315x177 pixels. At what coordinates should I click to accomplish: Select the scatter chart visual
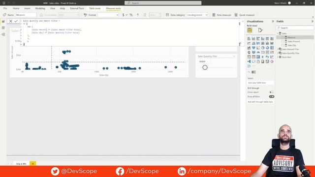[258, 48]
